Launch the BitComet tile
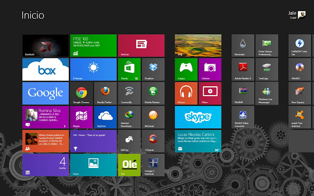The image size is (314, 196). [x=153, y=117]
